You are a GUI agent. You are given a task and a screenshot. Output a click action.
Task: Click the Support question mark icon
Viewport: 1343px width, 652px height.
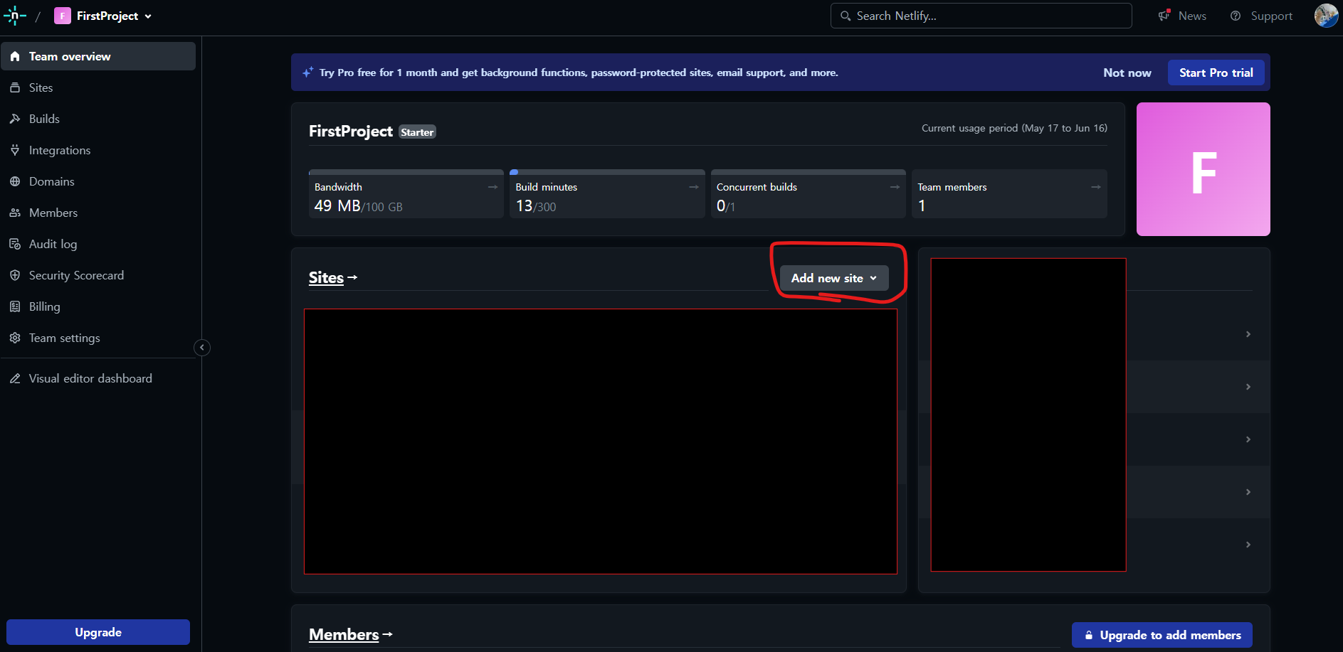coord(1236,16)
